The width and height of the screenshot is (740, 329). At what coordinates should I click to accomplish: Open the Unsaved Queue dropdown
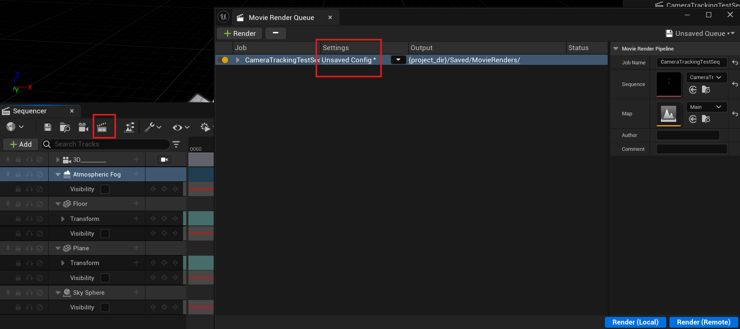click(700, 33)
